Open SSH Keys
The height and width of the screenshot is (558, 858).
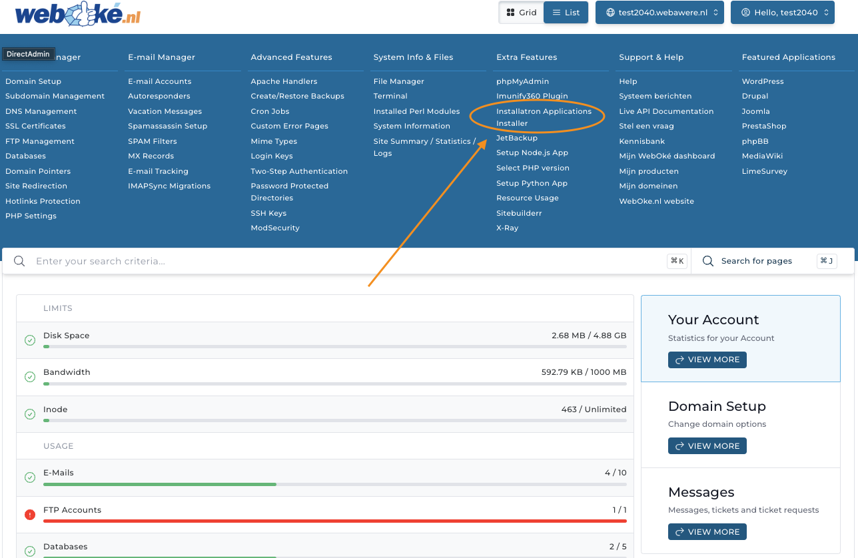coord(268,213)
